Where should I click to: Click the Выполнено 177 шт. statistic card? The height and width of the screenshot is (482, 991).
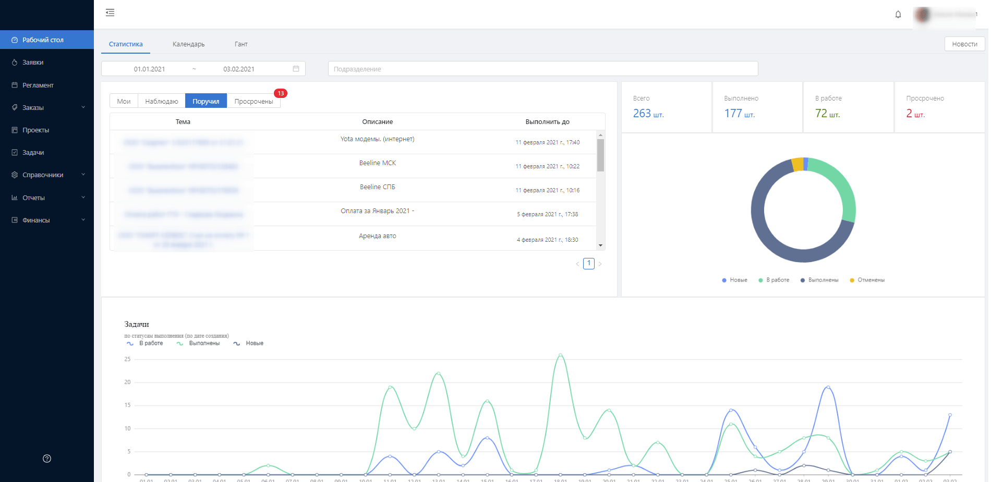[x=757, y=107]
